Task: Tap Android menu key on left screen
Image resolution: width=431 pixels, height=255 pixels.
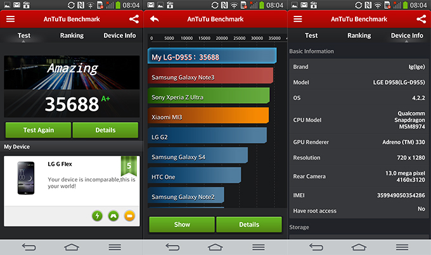Action: click(x=115, y=247)
